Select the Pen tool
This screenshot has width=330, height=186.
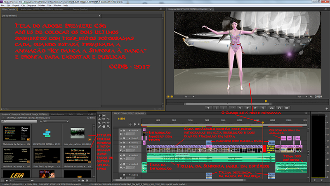(x=99, y=126)
